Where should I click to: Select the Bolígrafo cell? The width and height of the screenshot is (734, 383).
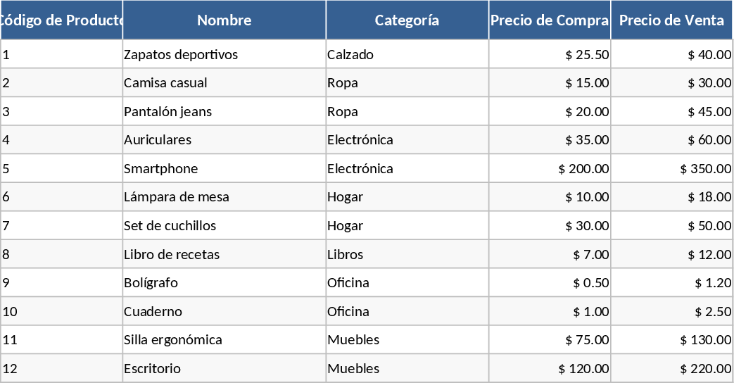click(151, 283)
